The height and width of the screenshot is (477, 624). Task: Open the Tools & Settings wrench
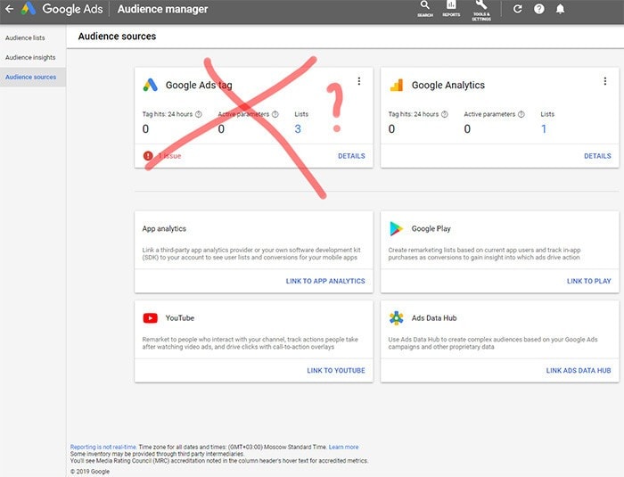481,9
